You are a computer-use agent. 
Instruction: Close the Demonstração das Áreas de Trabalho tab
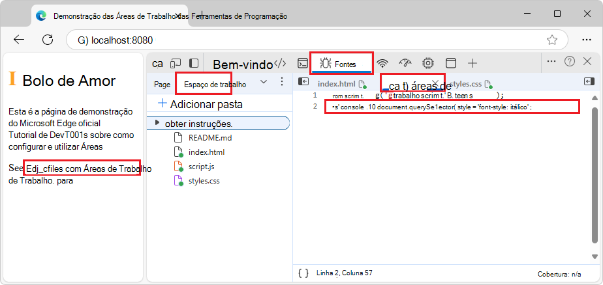178,16
